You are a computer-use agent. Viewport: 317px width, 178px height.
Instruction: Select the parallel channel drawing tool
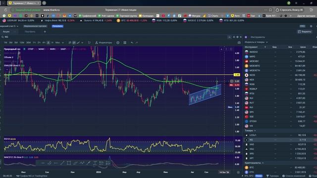(x=50, y=163)
